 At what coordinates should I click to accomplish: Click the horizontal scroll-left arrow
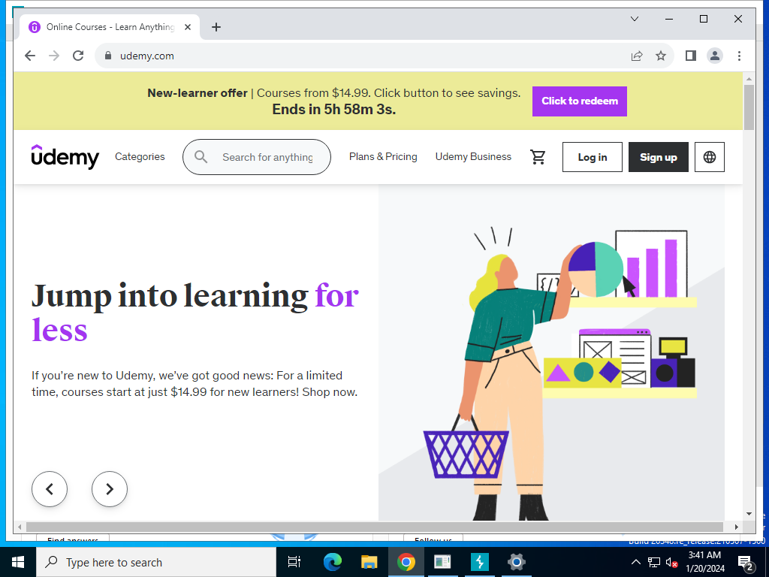[x=19, y=527]
